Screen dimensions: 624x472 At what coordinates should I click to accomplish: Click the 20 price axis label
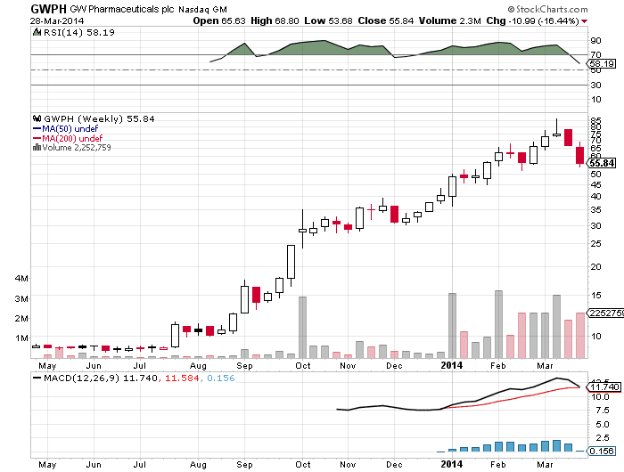pos(595,267)
